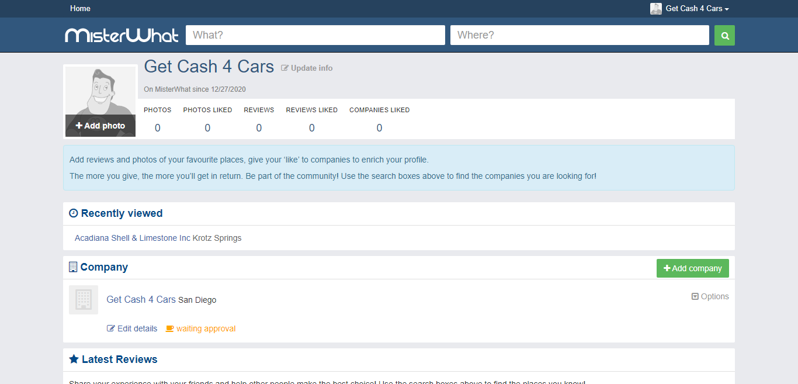
Task: Select the REVIEWS LIKED count
Action: click(x=312, y=128)
